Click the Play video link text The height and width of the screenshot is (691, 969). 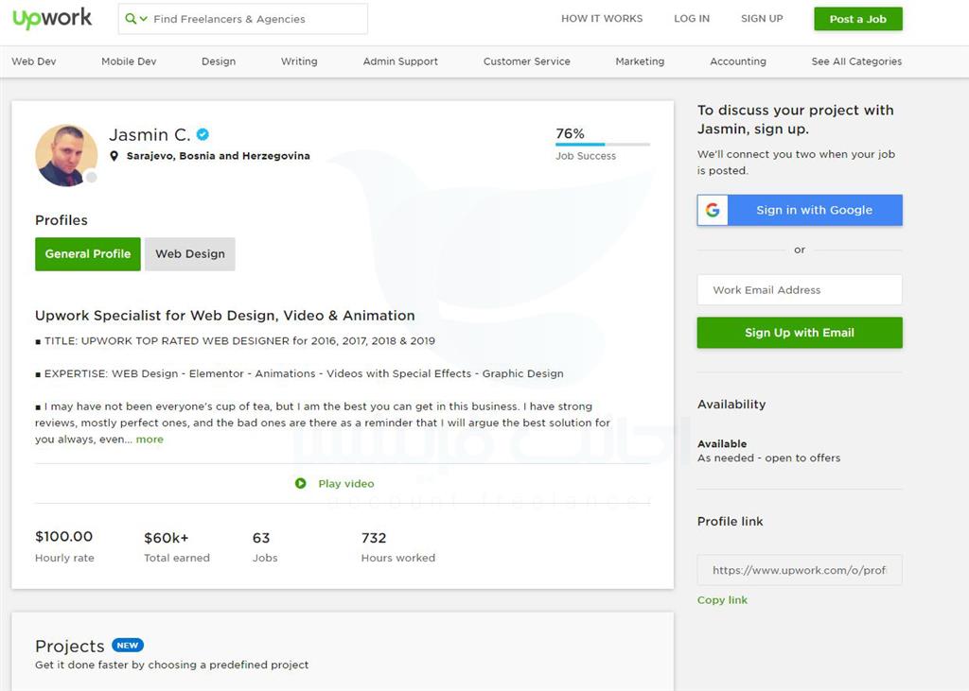tap(346, 484)
